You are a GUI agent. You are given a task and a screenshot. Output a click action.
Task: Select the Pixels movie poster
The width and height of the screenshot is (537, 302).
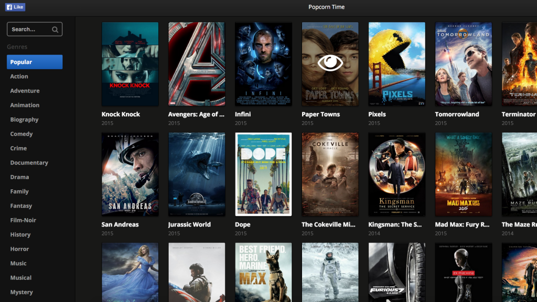[396, 64]
